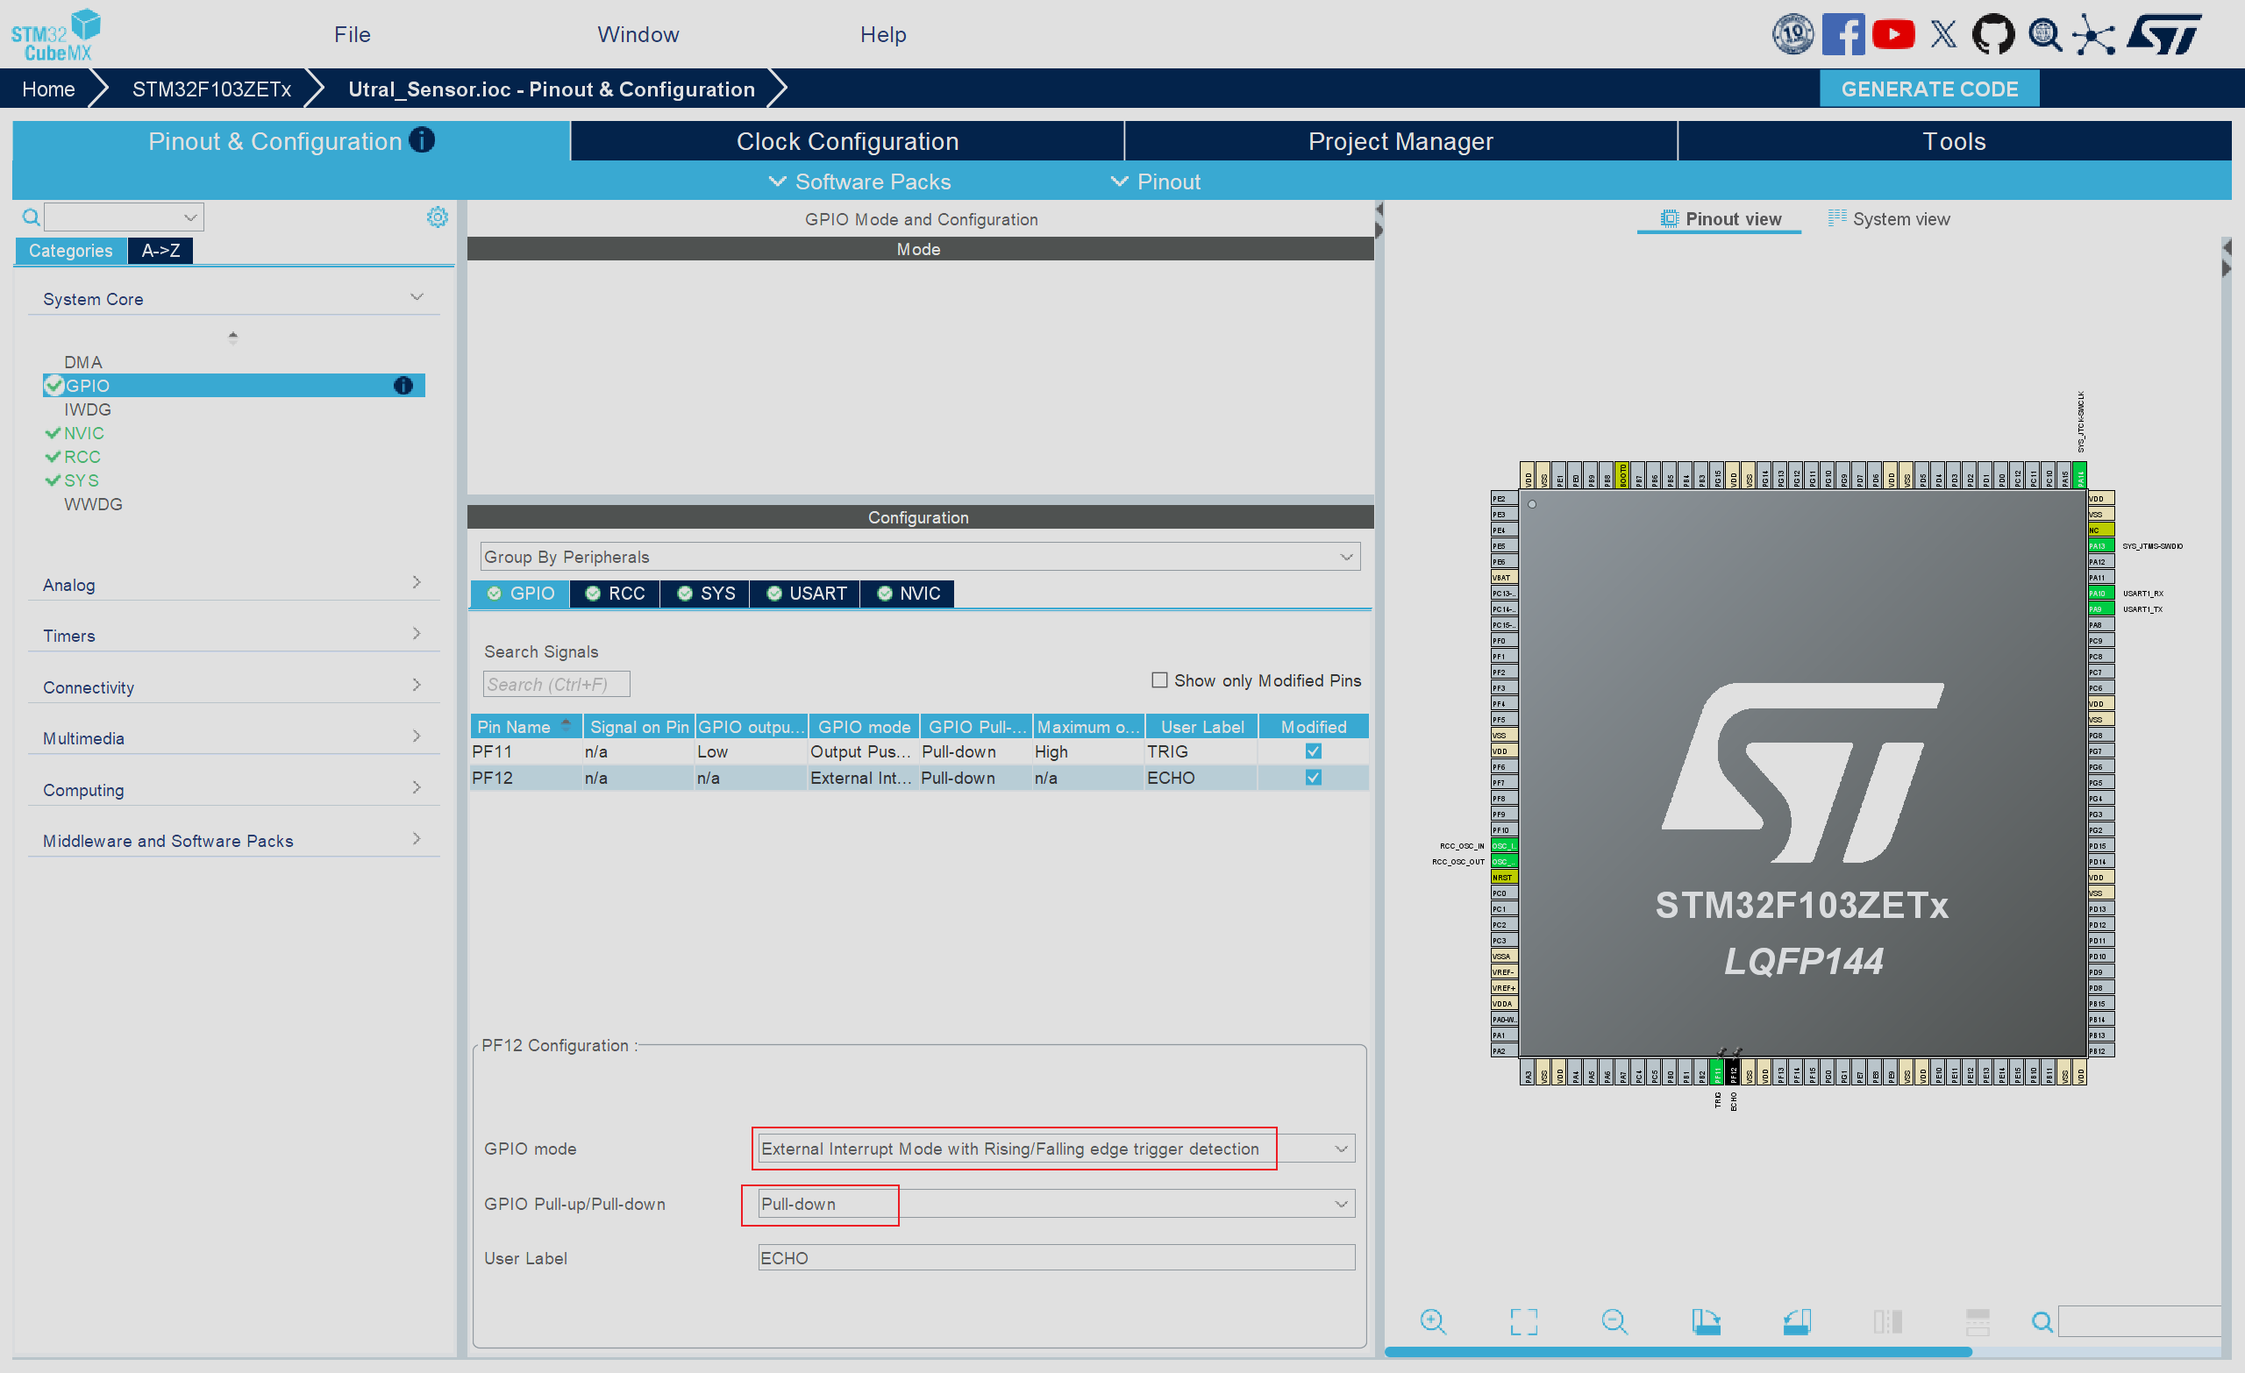This screenshot has height=1373, width=2245.
Task: Rotate the chip view clockwise
Action: pos(1706,1321)
